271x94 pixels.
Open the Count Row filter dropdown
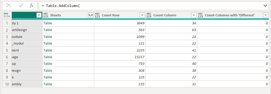(x=142, y=15)
